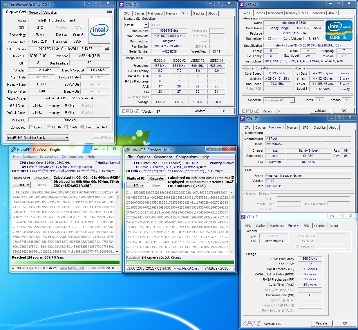This screenshot has width=358, height=330.
Task: Enable the OpenCL checkbox
Action: (x=31, y=127)
